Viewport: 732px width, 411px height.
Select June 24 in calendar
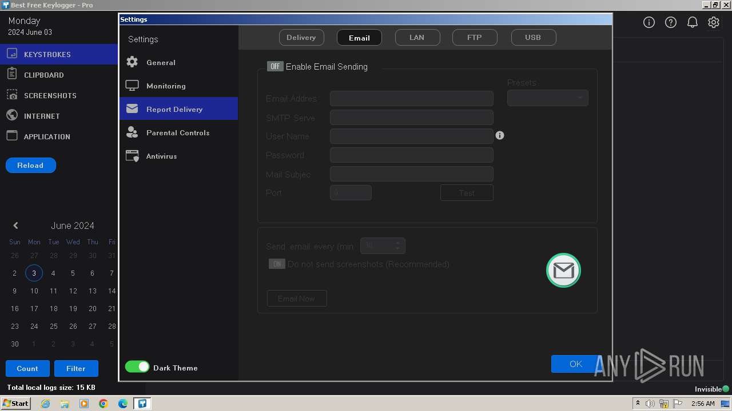tap(34, 326)
